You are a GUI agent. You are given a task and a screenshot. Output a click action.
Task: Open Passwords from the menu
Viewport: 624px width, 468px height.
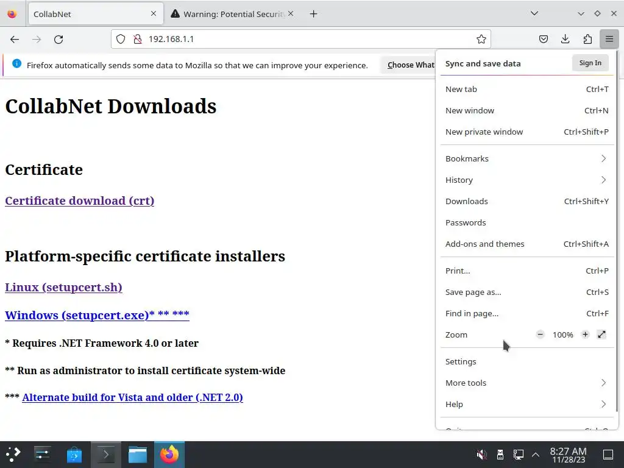pyautogui.click(x=527, y=222)
